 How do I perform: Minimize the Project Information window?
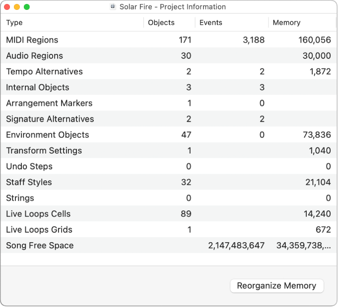click(x=17, y=7)
